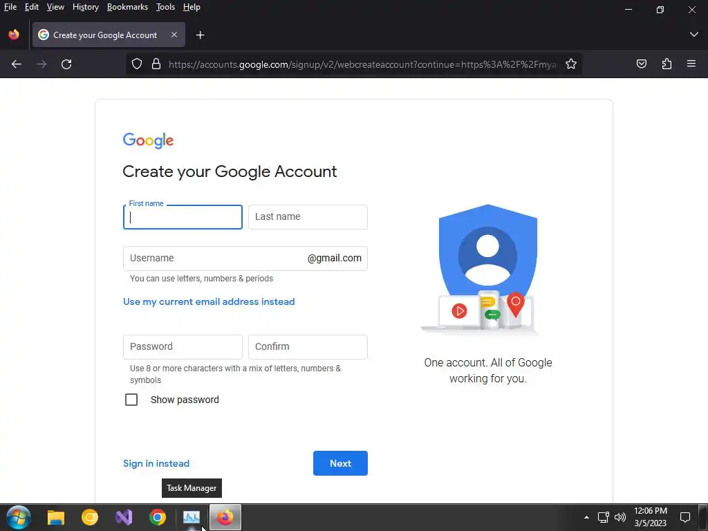
Task: Show hidden system tray icons arrow
Action: click(x=586, y=517)
